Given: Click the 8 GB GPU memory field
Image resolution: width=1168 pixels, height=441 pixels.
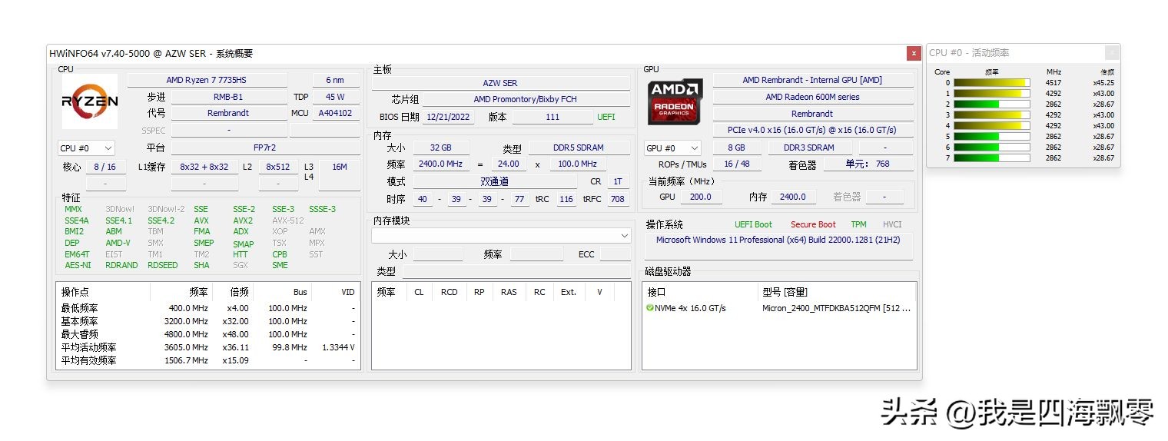Looking at the screenshot, I should (x=736, y=148).
